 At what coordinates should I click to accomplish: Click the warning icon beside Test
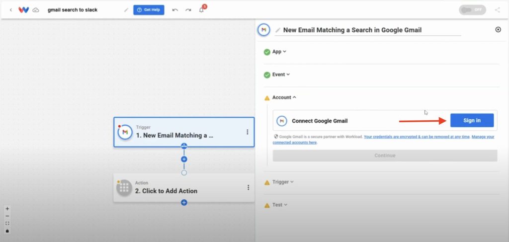[267, 205]
